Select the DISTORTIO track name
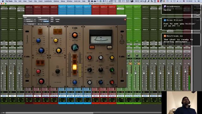The width and height of the screenshot is (202, 114). (21, 96)
